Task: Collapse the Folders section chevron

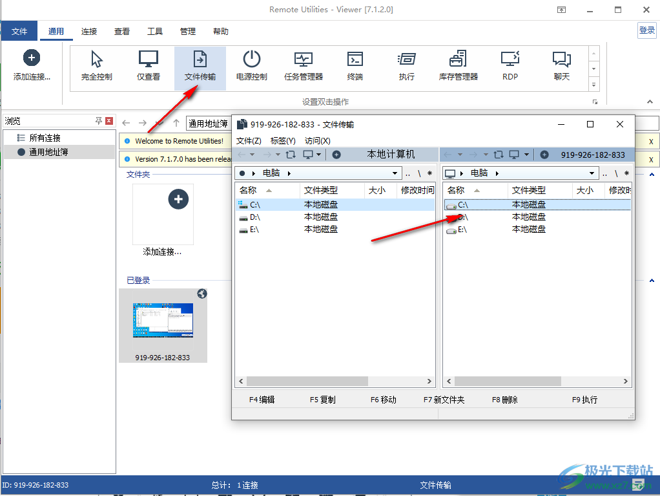Action: [652, 175]
